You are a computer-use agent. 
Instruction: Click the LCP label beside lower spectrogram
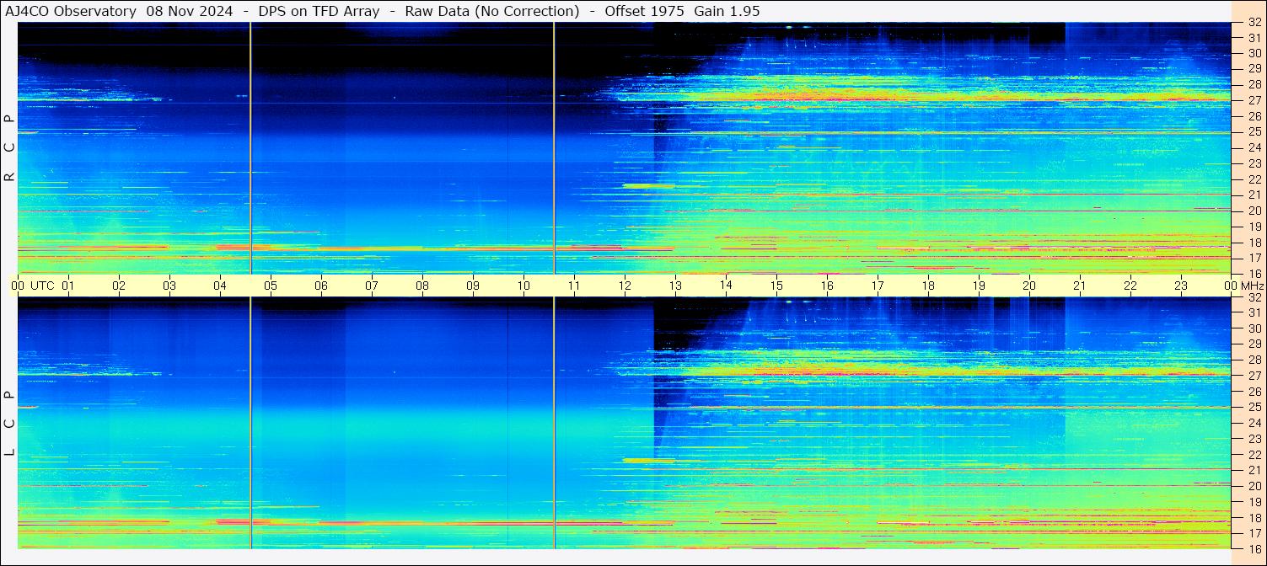(9, 424)
